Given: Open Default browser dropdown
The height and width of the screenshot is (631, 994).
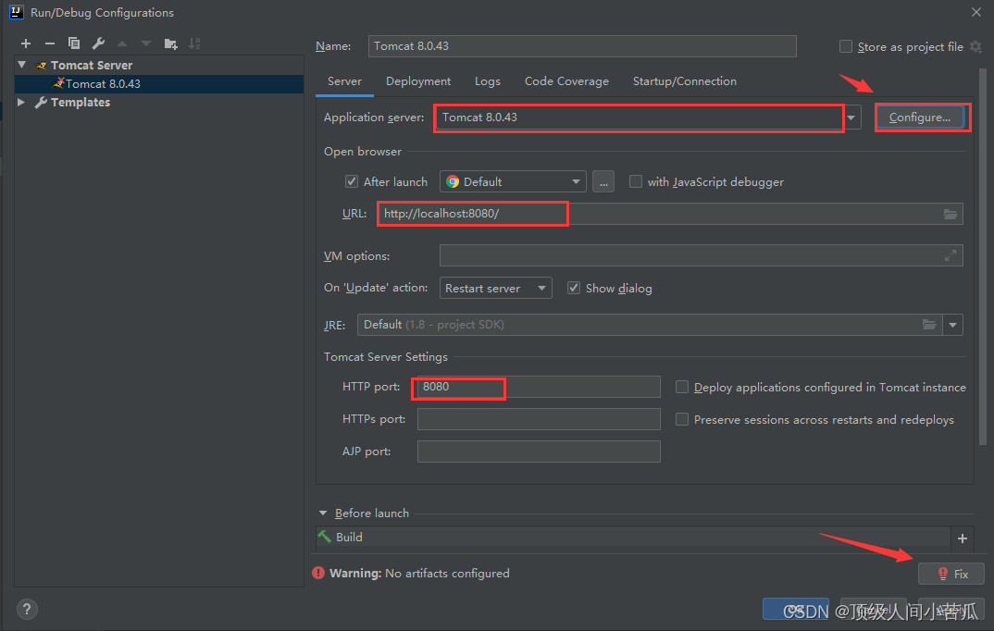Looking at the screenshot, I should tap(513, 182).
